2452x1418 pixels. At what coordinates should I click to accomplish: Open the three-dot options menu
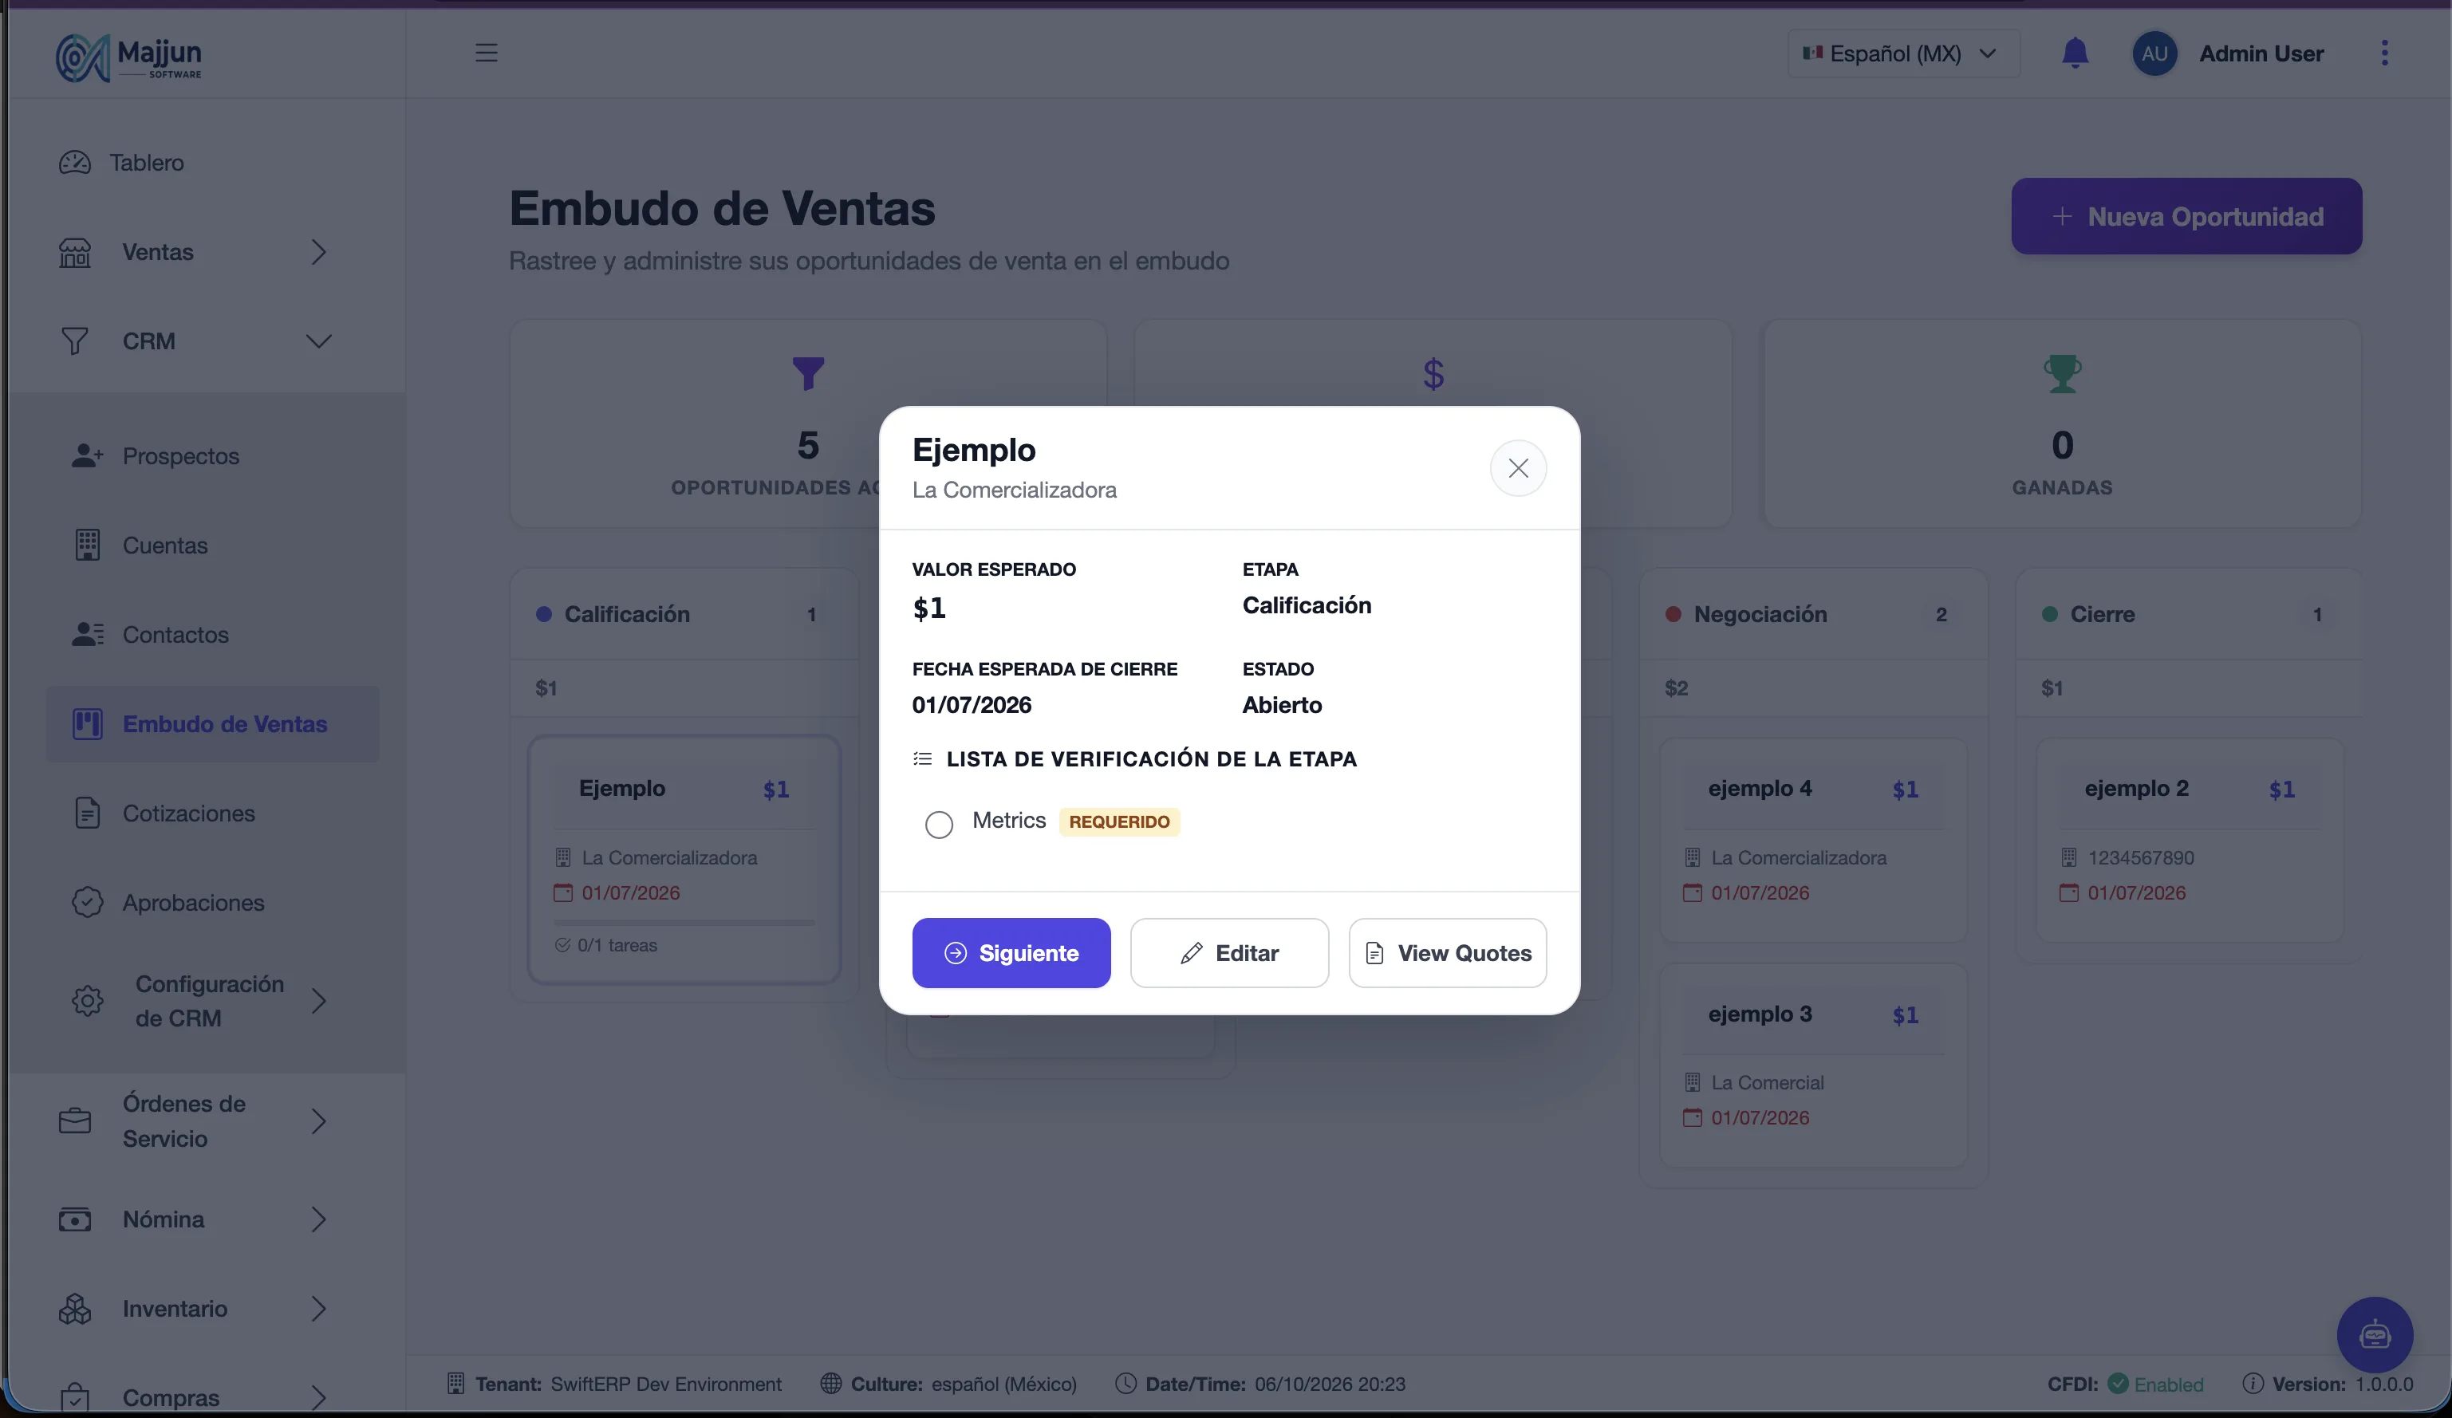[2384, 53]
